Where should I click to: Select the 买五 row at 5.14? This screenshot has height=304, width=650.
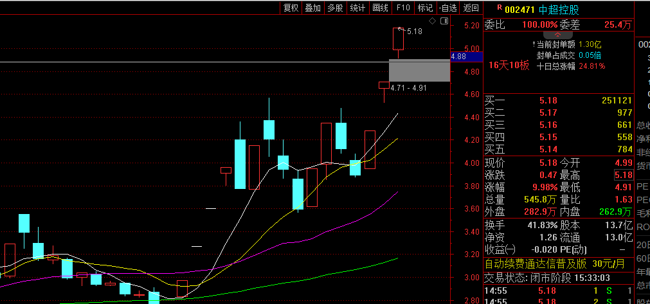[x=559, y=149]
